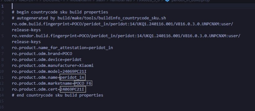The height and width of the screenshot is (111, 255).
Task: Click the highlighted peridot_in value on line 11
Action: click(x=73, y=77)
